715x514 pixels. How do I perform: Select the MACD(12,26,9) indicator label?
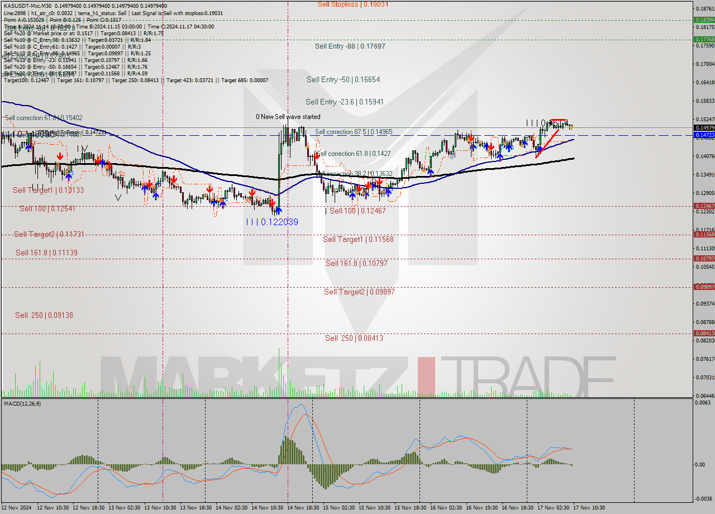point(22,403)
